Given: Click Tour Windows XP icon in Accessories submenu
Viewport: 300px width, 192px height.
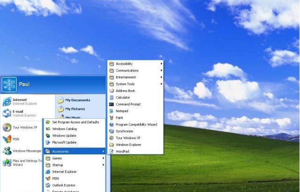Looking at the screenshot, I should point(112,138).
